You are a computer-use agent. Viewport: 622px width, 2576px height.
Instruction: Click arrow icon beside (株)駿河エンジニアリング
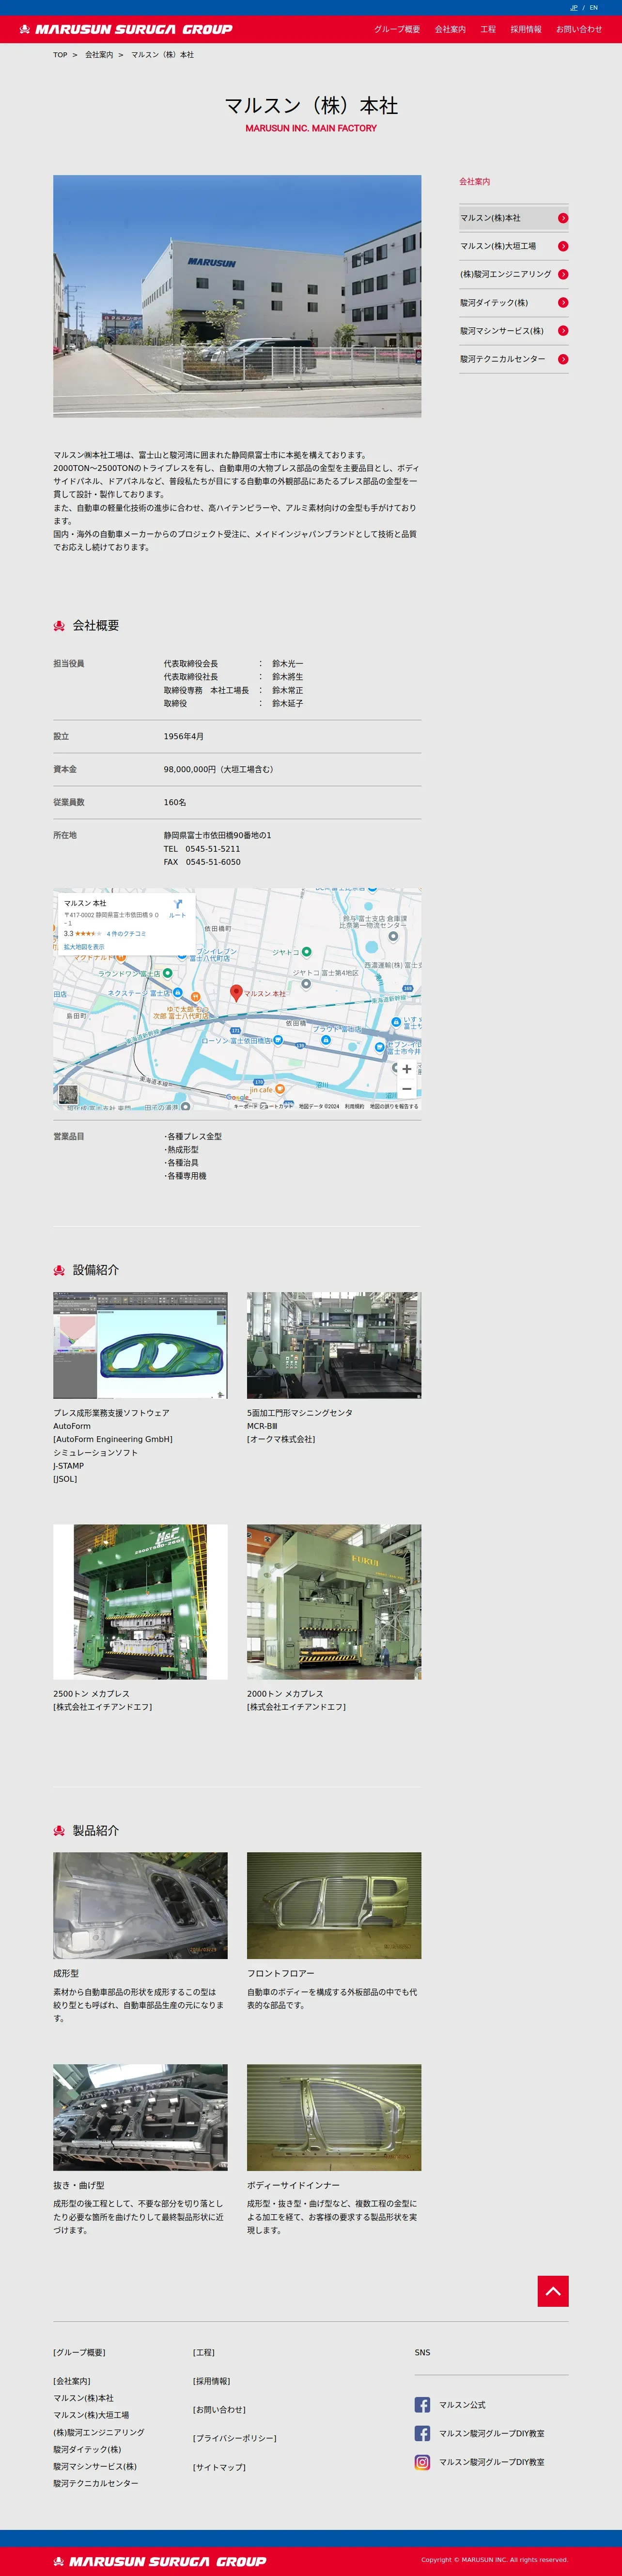click(563, 274)
